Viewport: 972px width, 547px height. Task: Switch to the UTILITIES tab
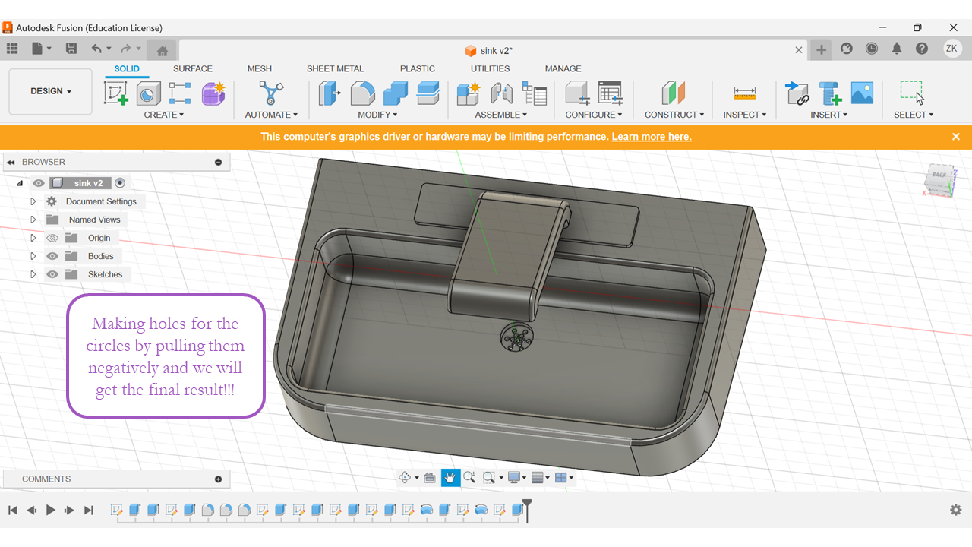pos(490,68)
